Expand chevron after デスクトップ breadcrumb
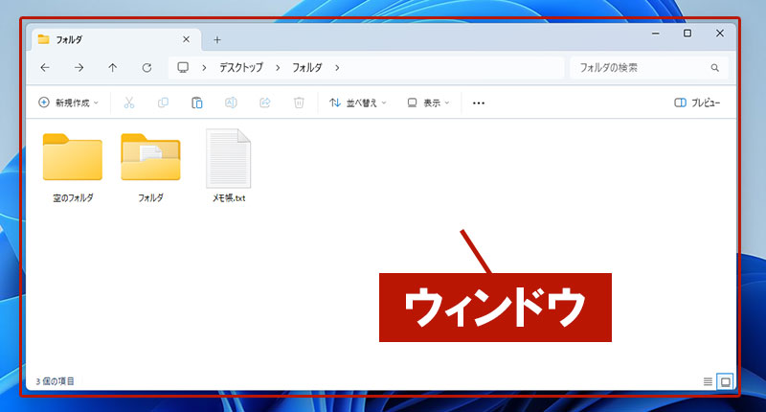The height and width of the screenshot is (412, 766). tap(278, 68)
